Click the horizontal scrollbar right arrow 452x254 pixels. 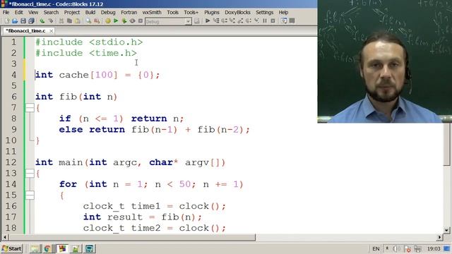(439, 237)
